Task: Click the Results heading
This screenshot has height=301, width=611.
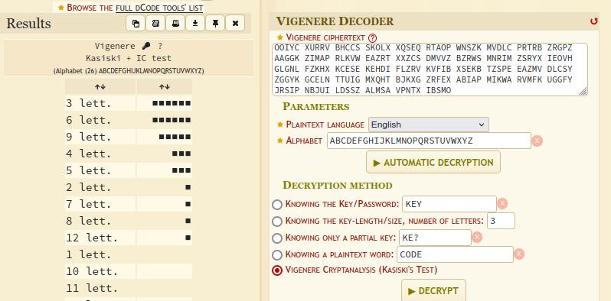Action: [x=28, y=24]
